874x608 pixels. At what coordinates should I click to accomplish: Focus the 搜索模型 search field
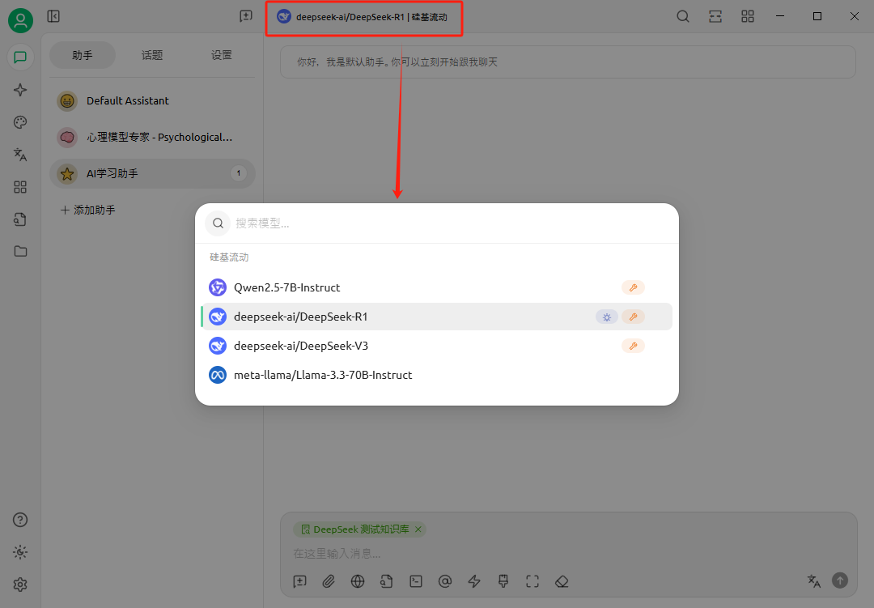[x=437, y=223]
